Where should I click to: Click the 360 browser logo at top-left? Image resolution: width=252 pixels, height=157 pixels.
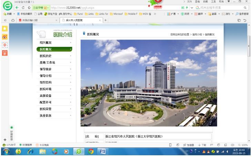[x=8, y=6]
